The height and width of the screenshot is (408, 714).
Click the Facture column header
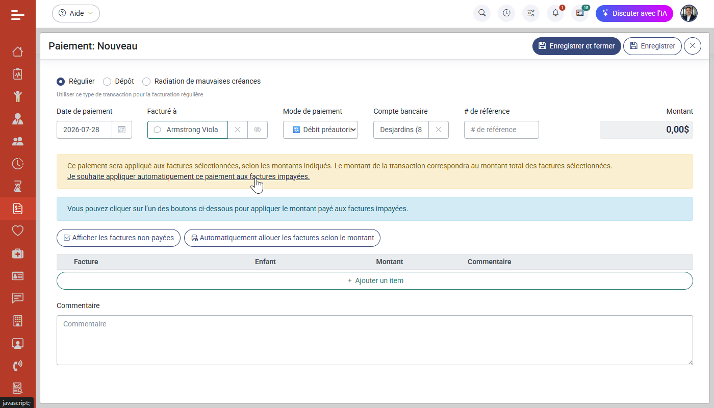point(86,262)
